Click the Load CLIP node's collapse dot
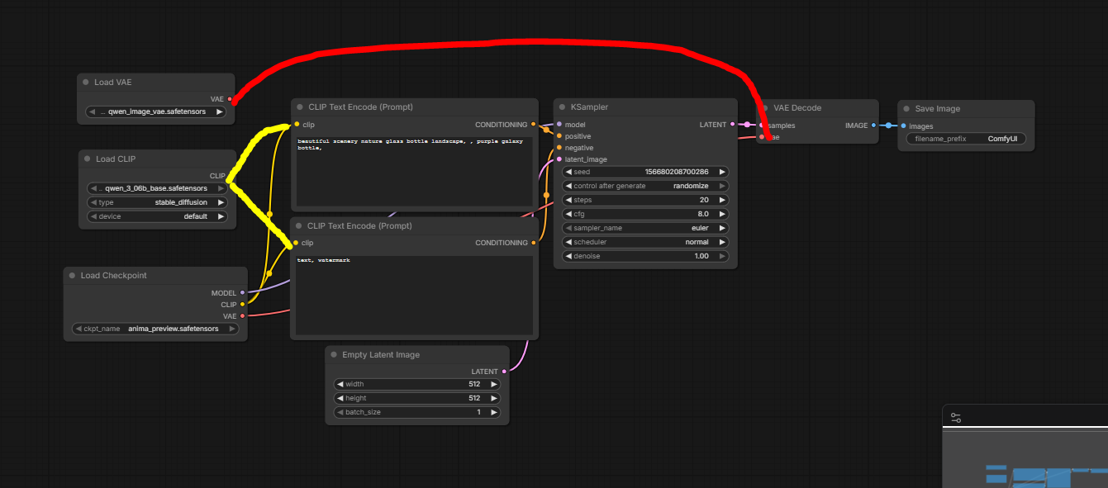Image resolution: width=1108 pixels, height=488 pixels. (88, 159)
